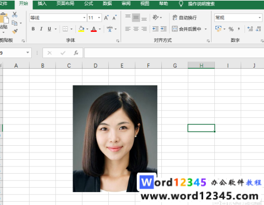The width and height of the screenshot is (264, 205).
Task: Open borders dropdown arrow
Action: coord(71,29)
